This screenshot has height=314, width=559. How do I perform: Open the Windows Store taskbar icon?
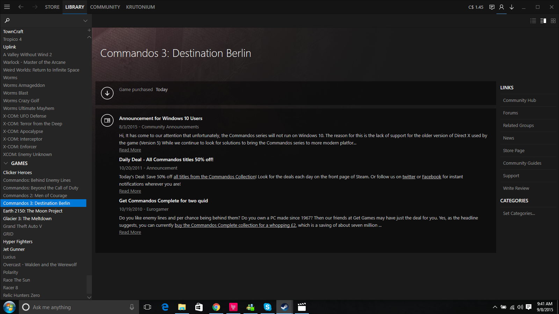[x=199, y=307]
